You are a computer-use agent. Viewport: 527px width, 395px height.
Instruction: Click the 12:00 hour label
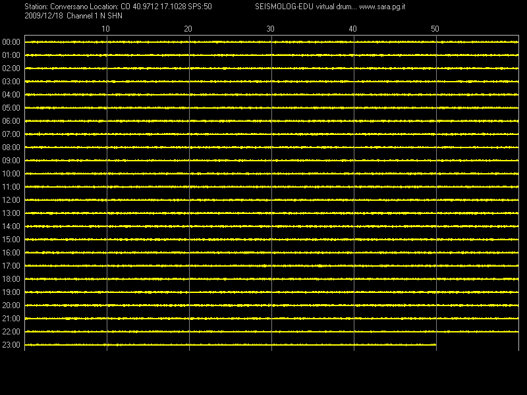pos(11,200)
